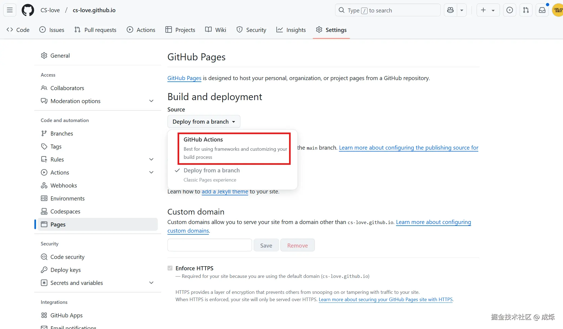Open the Deploy from a branch dropdown

(204, 122)
